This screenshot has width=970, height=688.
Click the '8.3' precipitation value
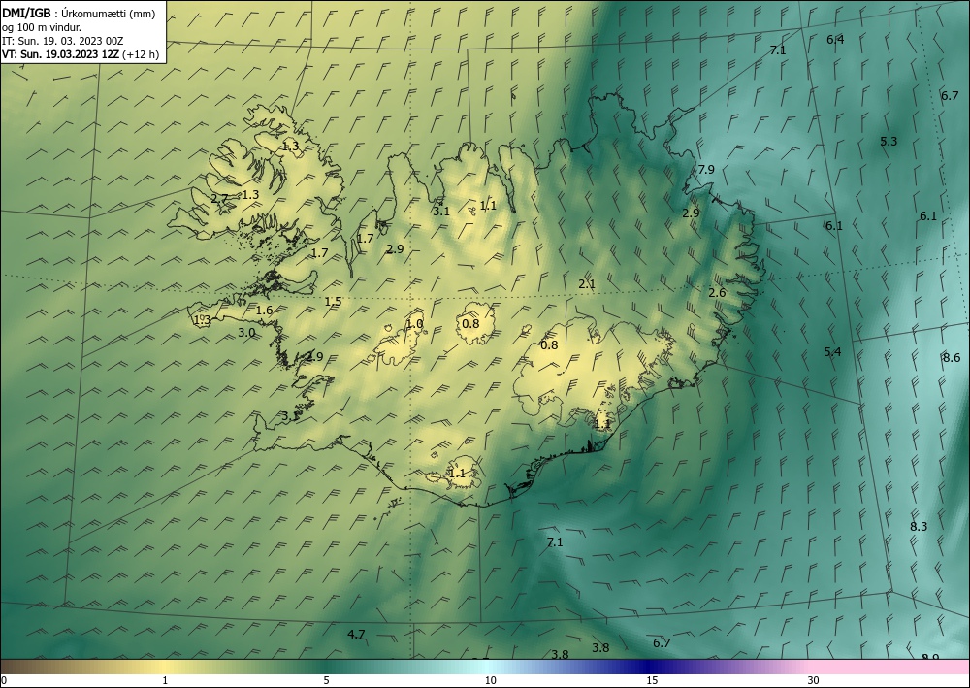919,527
